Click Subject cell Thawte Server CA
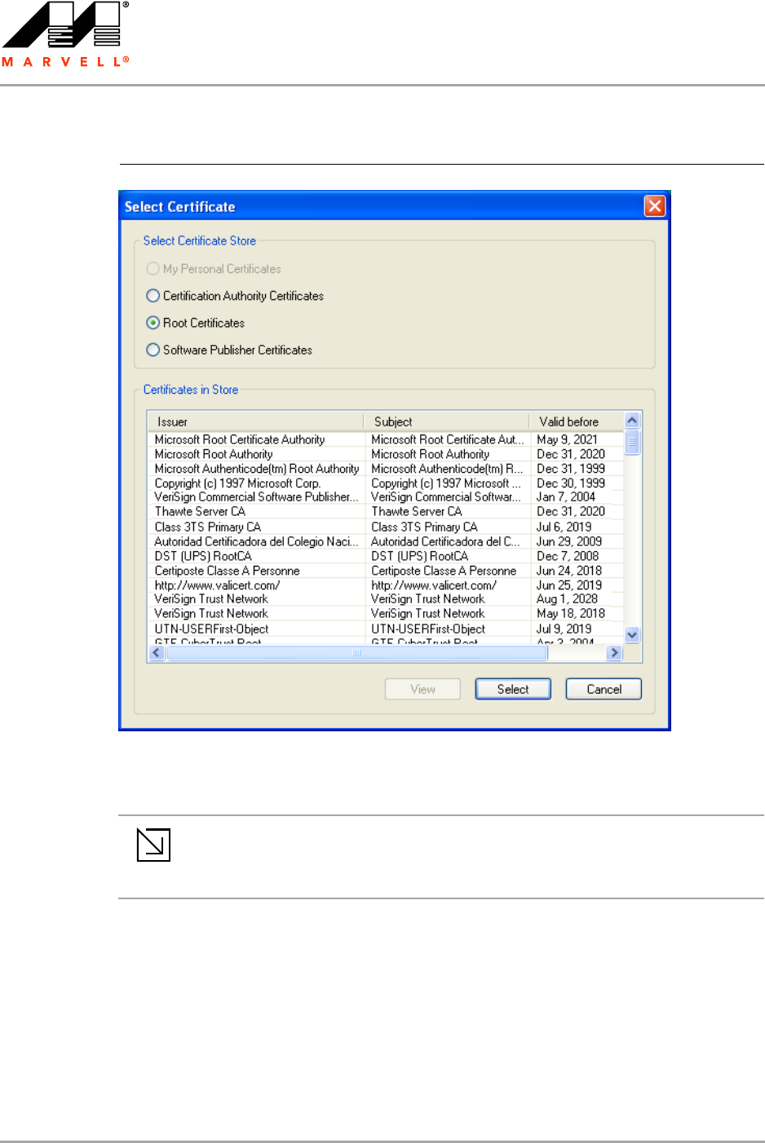This screenshot has width=765, height=1143. click(416, 511)
